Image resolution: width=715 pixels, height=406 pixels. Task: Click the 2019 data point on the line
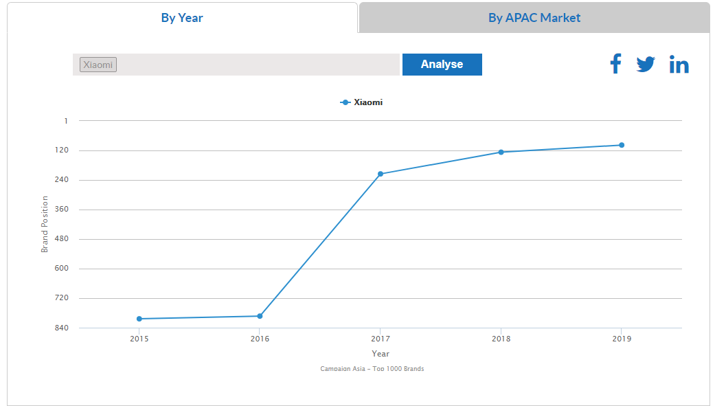click(x=622, y=145)
